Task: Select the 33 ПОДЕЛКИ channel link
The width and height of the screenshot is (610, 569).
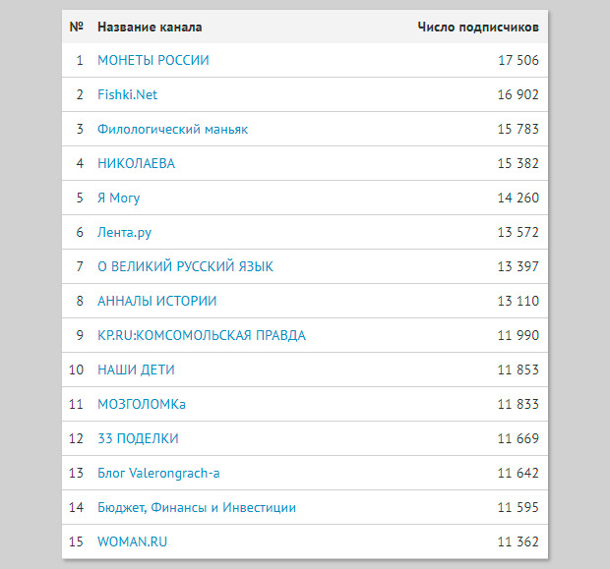Action: (138, 438)
